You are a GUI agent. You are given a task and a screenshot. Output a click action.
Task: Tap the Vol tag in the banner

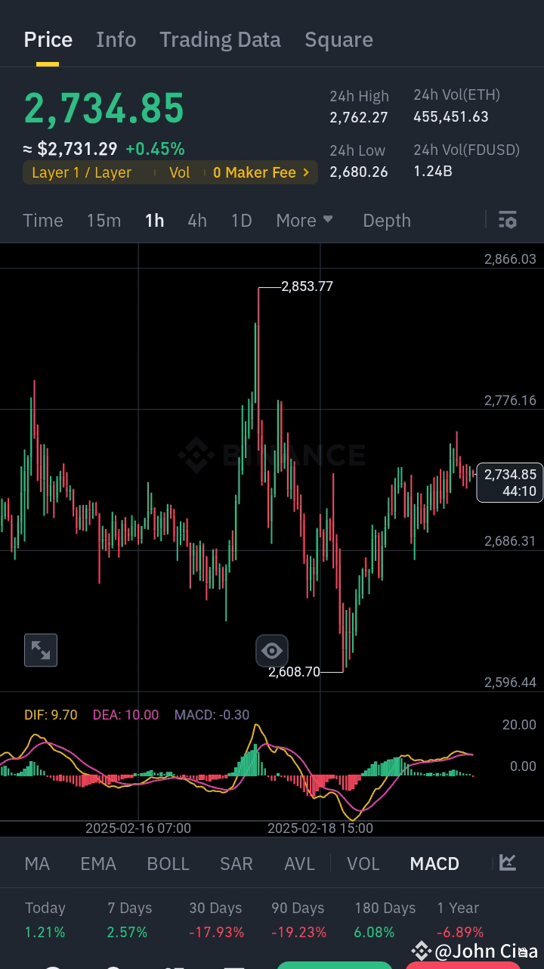pyautogui.click(x=179, y=172)
